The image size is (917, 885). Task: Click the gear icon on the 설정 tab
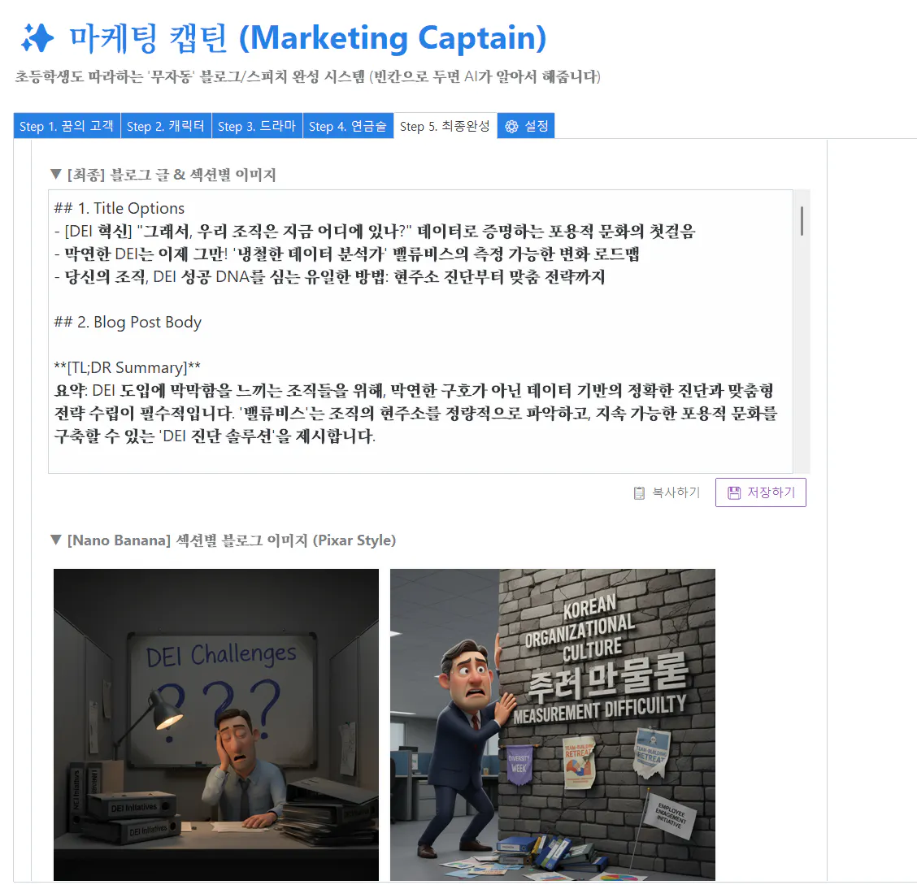tap(511, 125)
